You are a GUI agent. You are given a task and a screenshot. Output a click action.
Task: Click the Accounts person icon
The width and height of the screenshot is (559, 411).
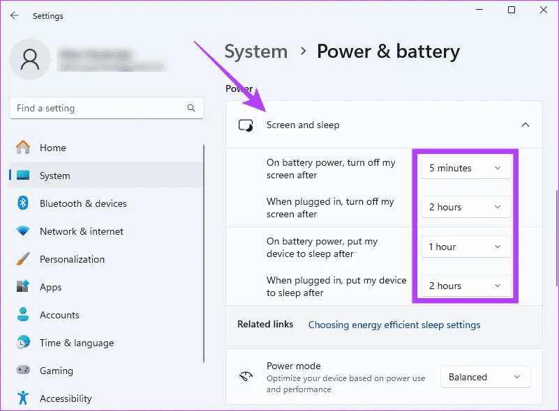(23, 315)
